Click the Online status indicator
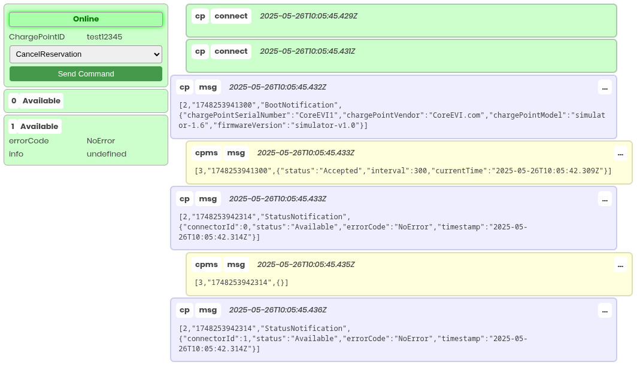Screen dimensions: 637x365 (x=86, y=19)
